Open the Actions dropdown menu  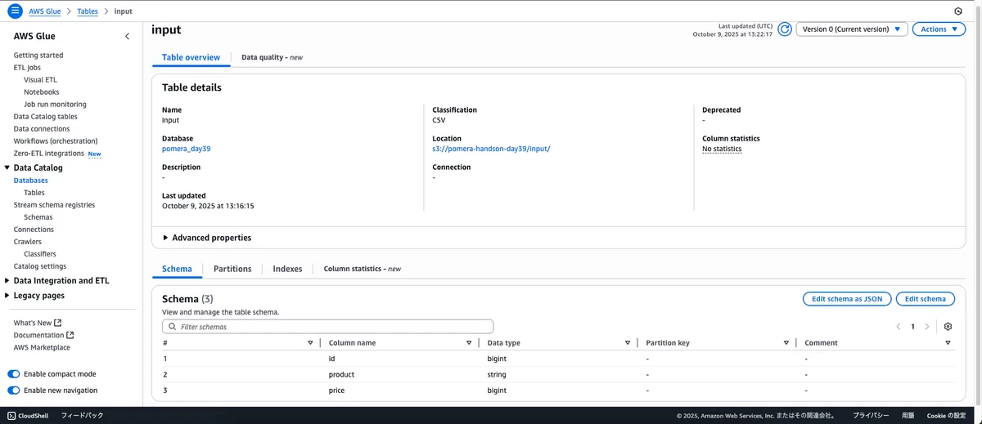(939, 29)
